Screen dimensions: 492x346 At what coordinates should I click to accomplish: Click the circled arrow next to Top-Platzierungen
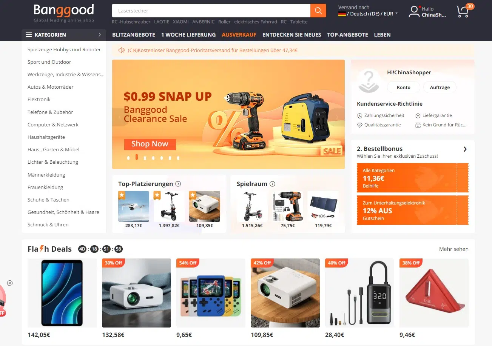[x=178, y=184]
